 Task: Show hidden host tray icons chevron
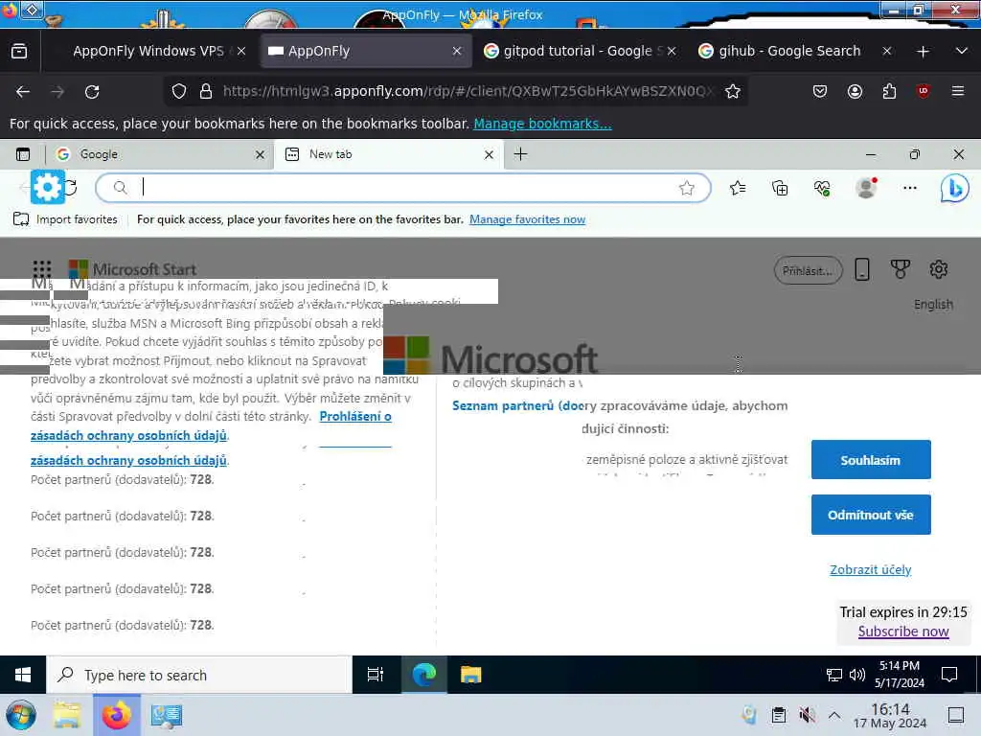(834, 715)
